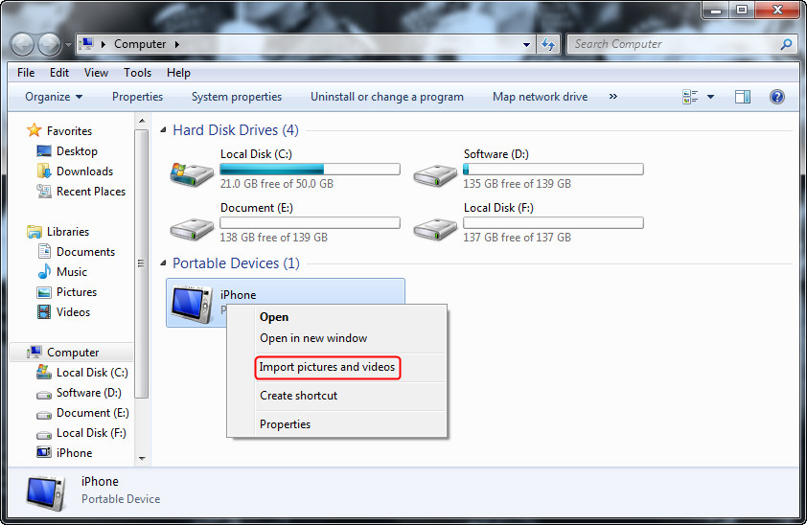Click the Recent Places icon in sidebar
Screen dimensions: 807x525
click(x=44, y=191)
